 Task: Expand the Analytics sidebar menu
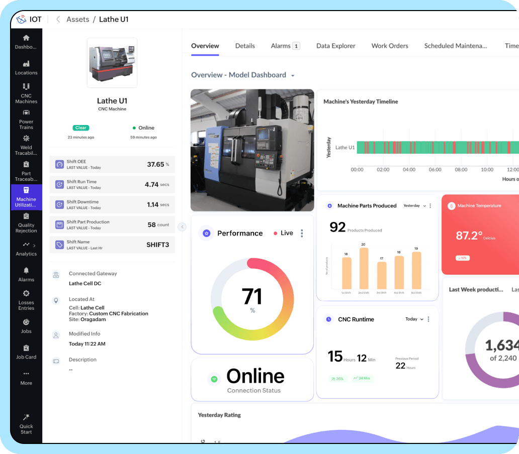[26, 250]
